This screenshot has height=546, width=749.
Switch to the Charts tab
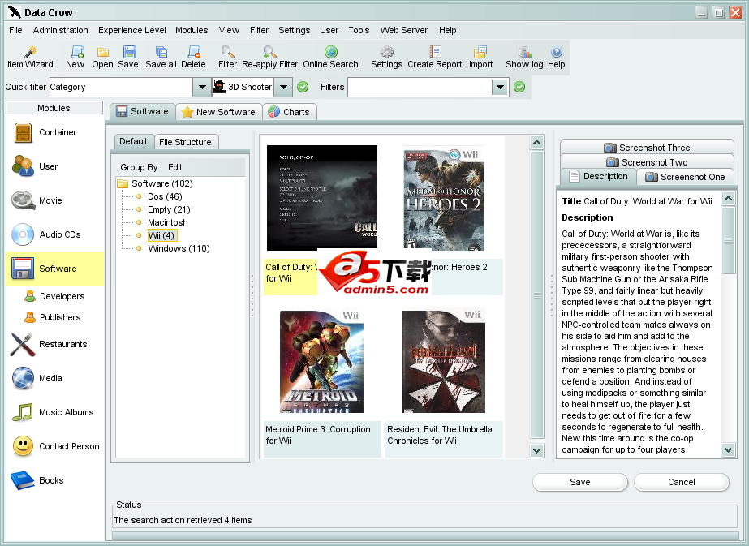(289, 112)
